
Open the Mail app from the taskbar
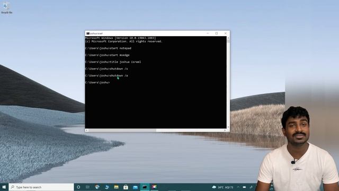coord(135,187)
